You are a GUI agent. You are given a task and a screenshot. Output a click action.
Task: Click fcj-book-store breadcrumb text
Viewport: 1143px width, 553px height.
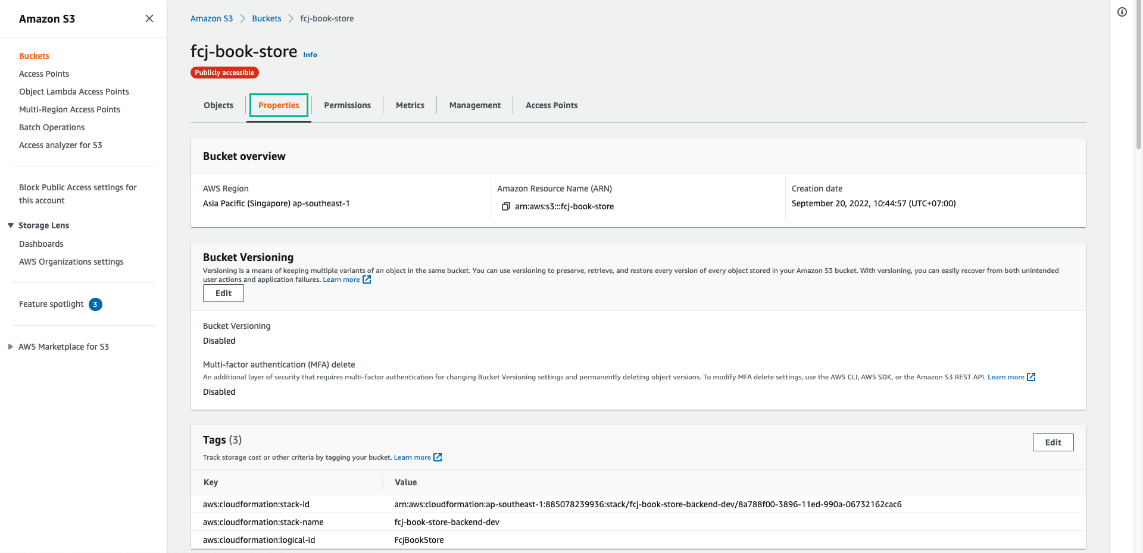[327, 18]
